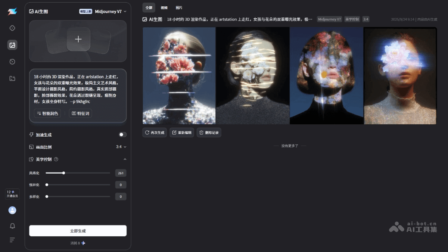Switch to the 视频 tab
The height and width of the screenshot is (252, 448).
[164, 7]
